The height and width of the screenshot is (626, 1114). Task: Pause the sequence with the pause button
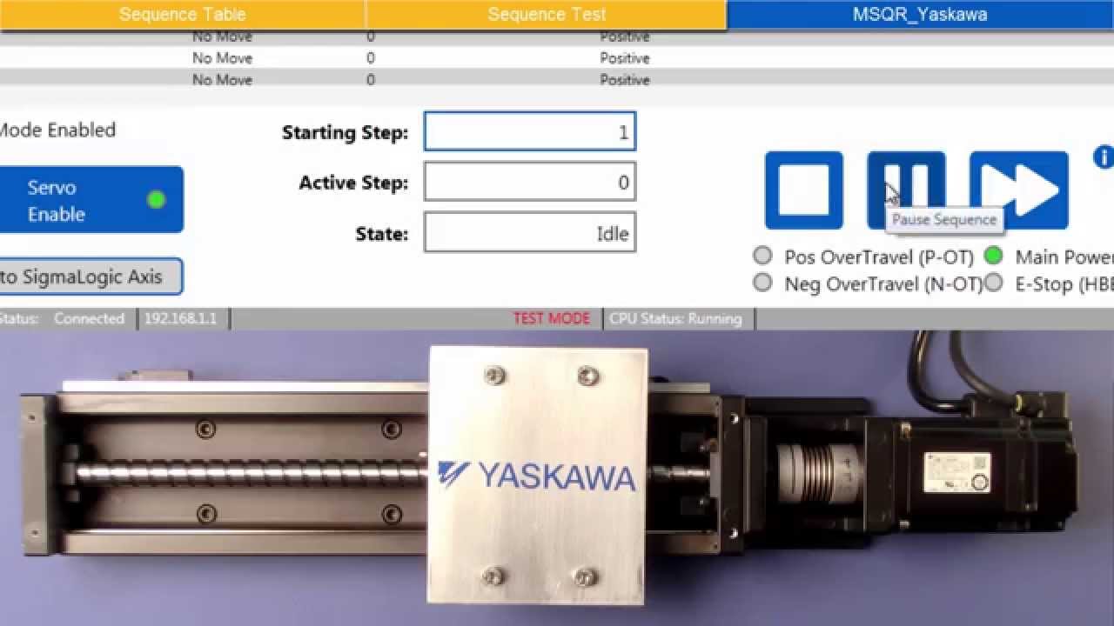906,190
